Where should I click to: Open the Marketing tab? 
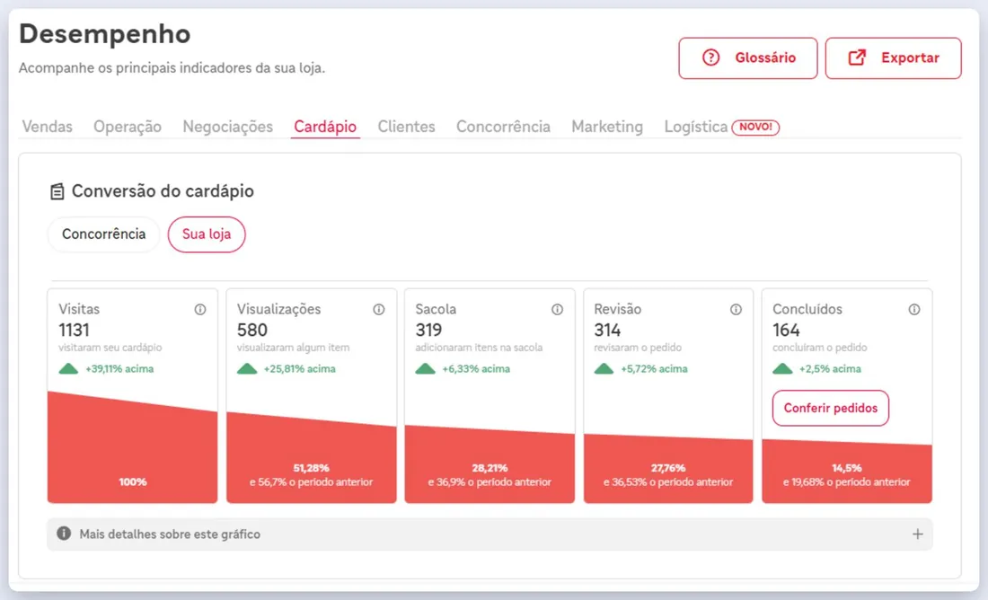coord(607,127)
